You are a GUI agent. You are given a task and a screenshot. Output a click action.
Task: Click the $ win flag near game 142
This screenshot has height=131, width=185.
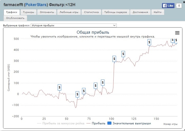[149, 42]
